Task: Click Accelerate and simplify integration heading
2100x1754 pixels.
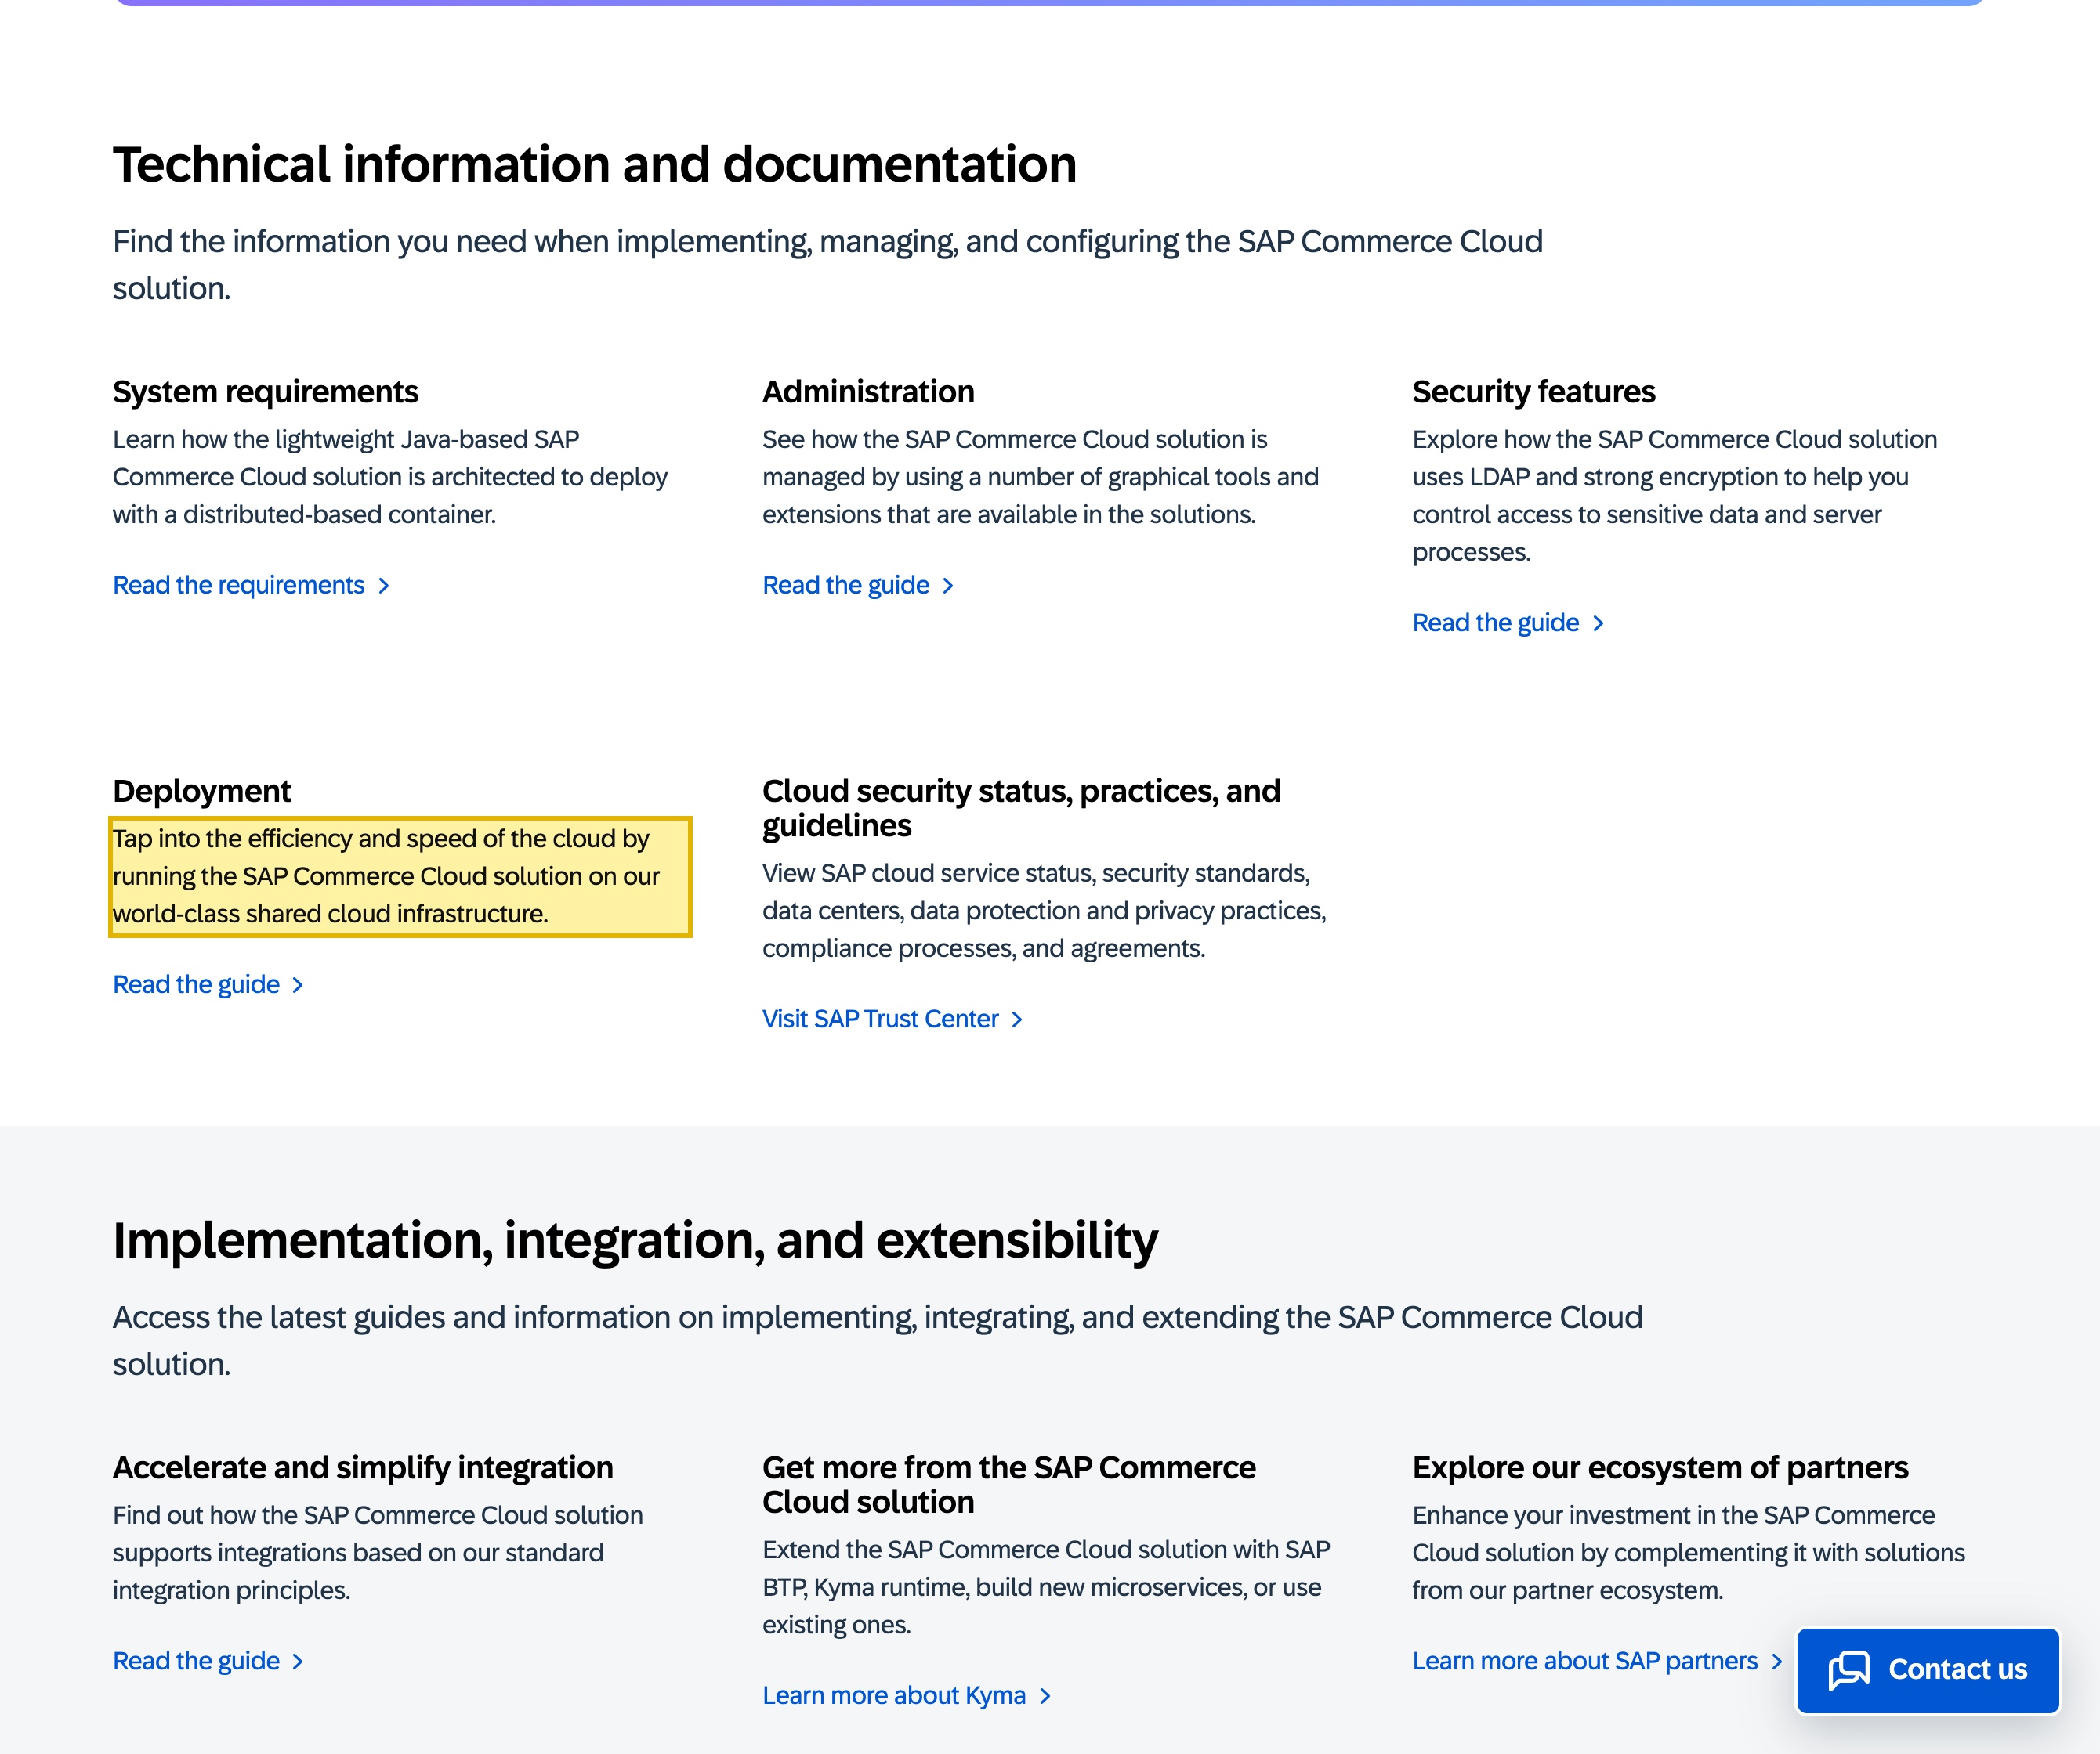Action: 362,1467
